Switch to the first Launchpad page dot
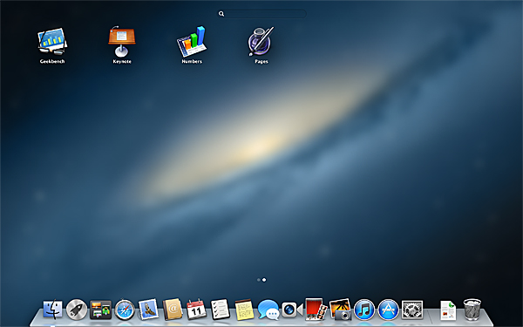 (259, 280)
